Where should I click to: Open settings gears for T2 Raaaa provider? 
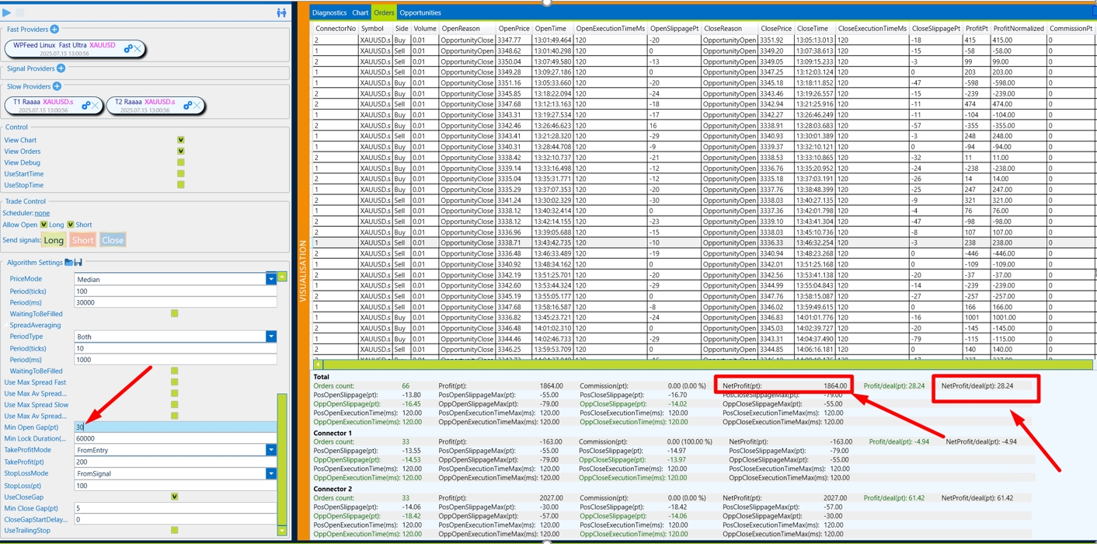[187, 106]
